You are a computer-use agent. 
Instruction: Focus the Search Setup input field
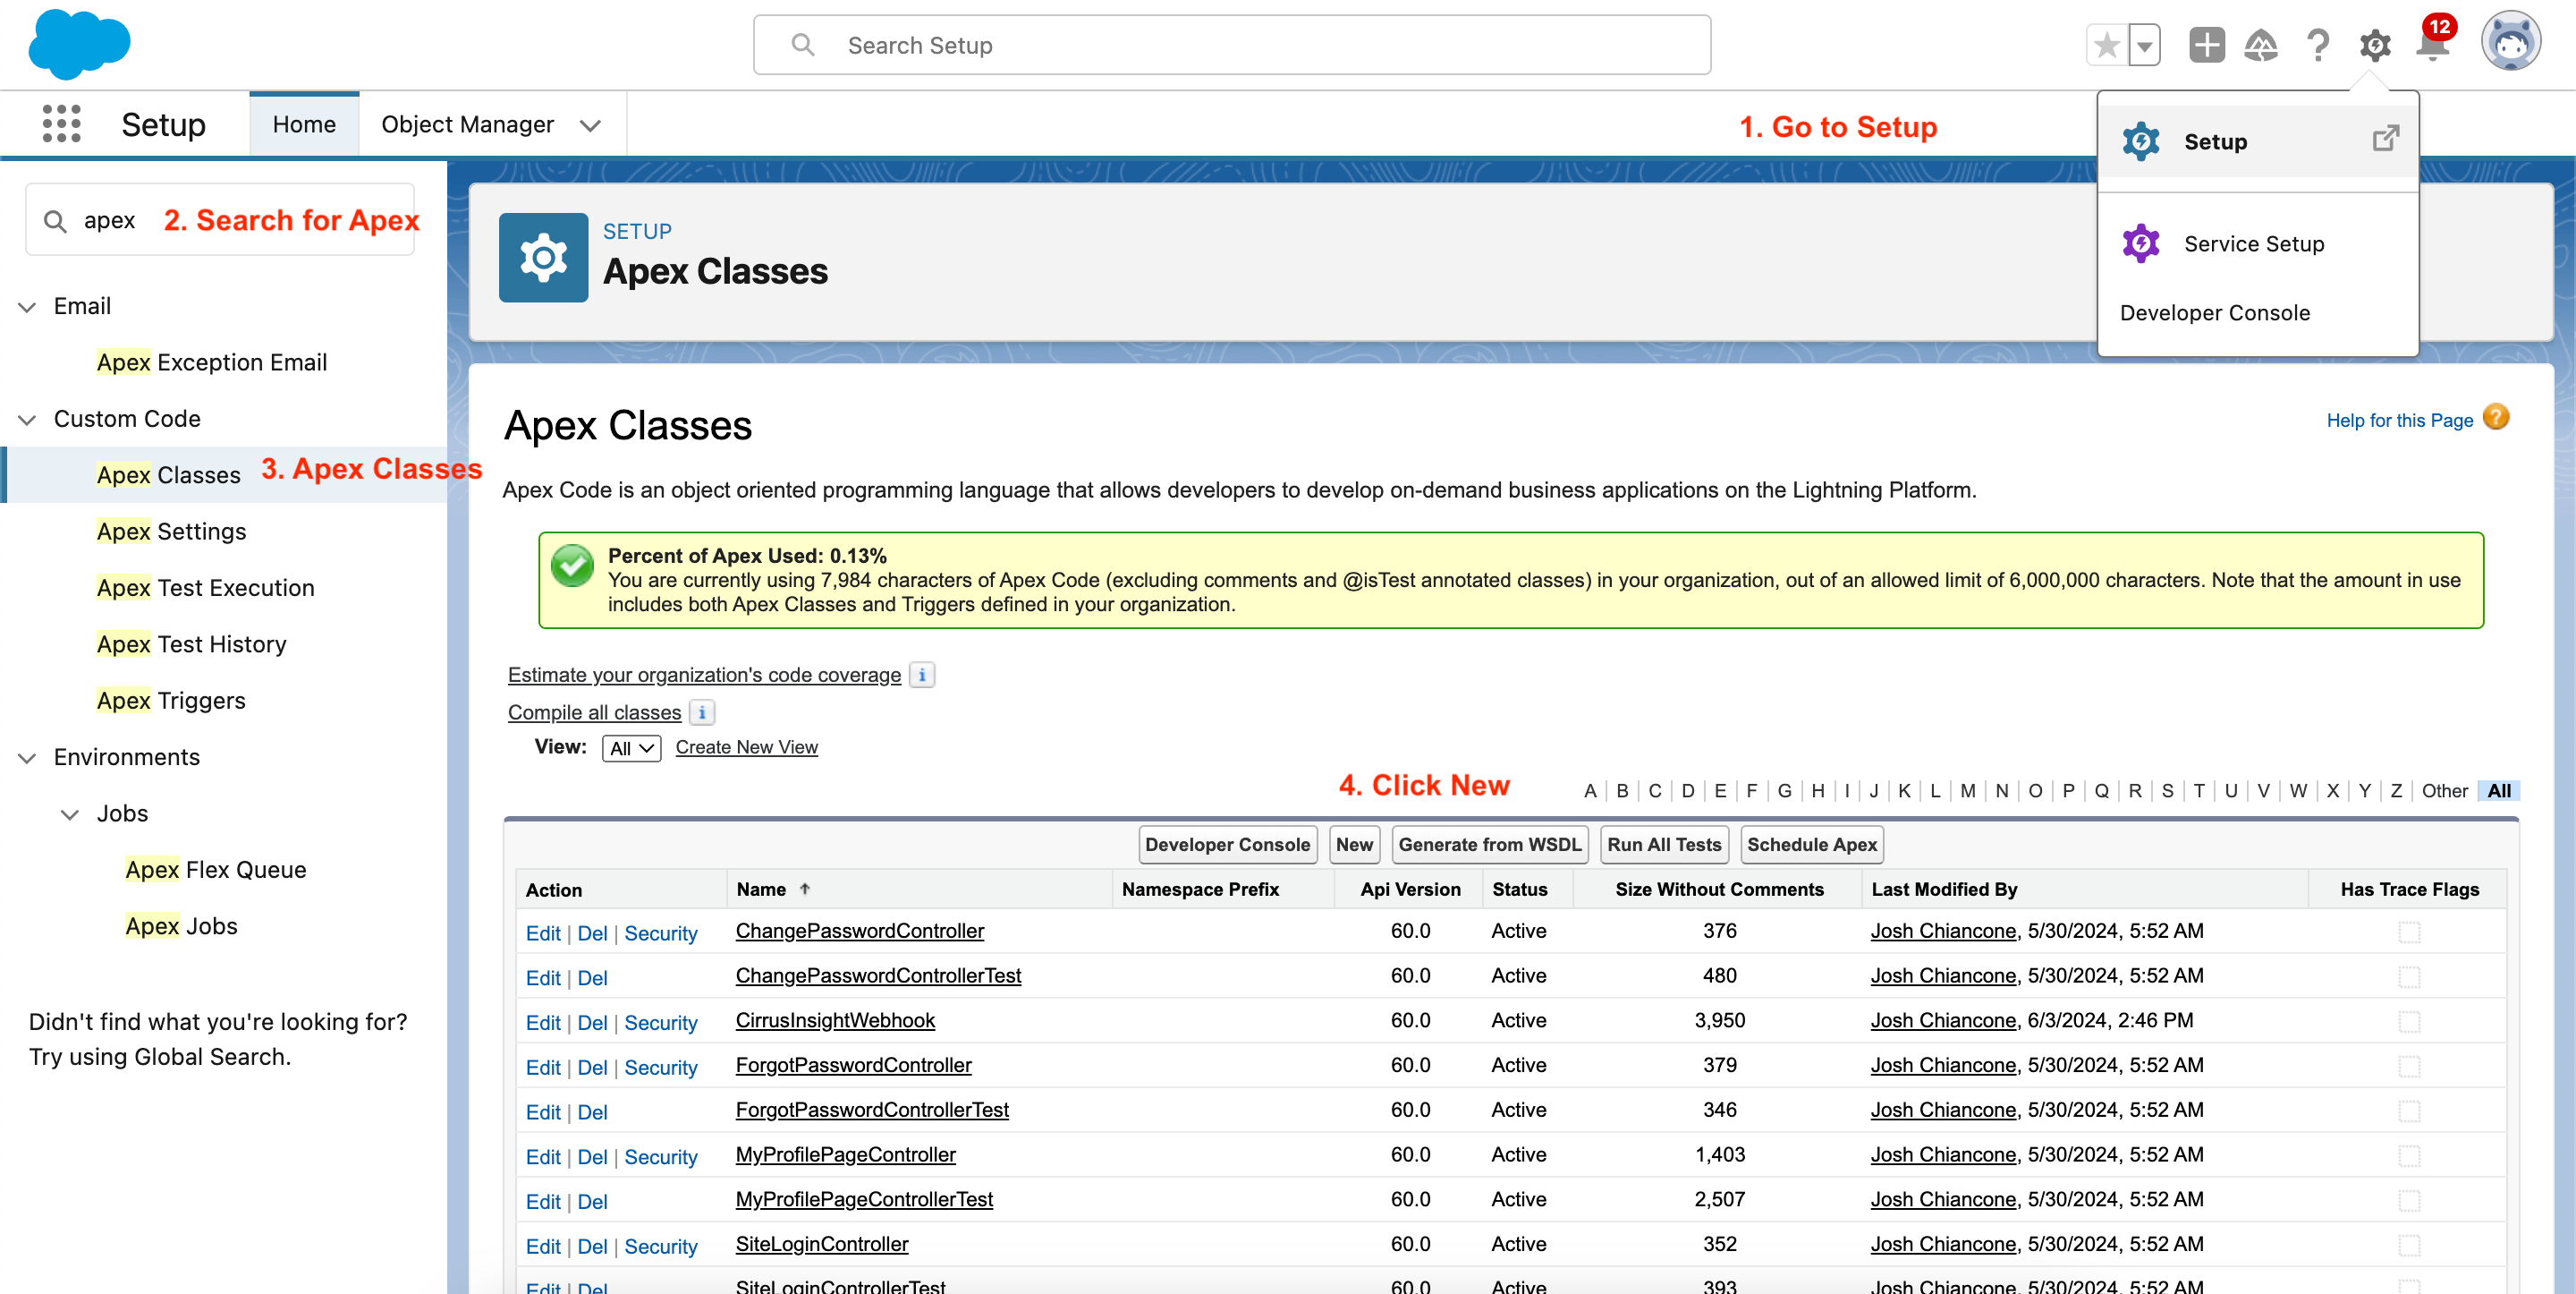point(1231,45)
